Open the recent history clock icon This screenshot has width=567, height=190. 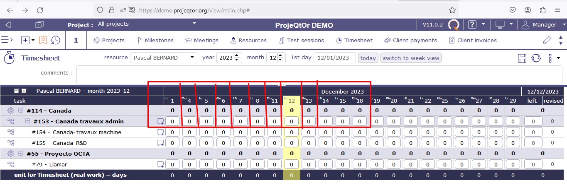click(55, 40)
